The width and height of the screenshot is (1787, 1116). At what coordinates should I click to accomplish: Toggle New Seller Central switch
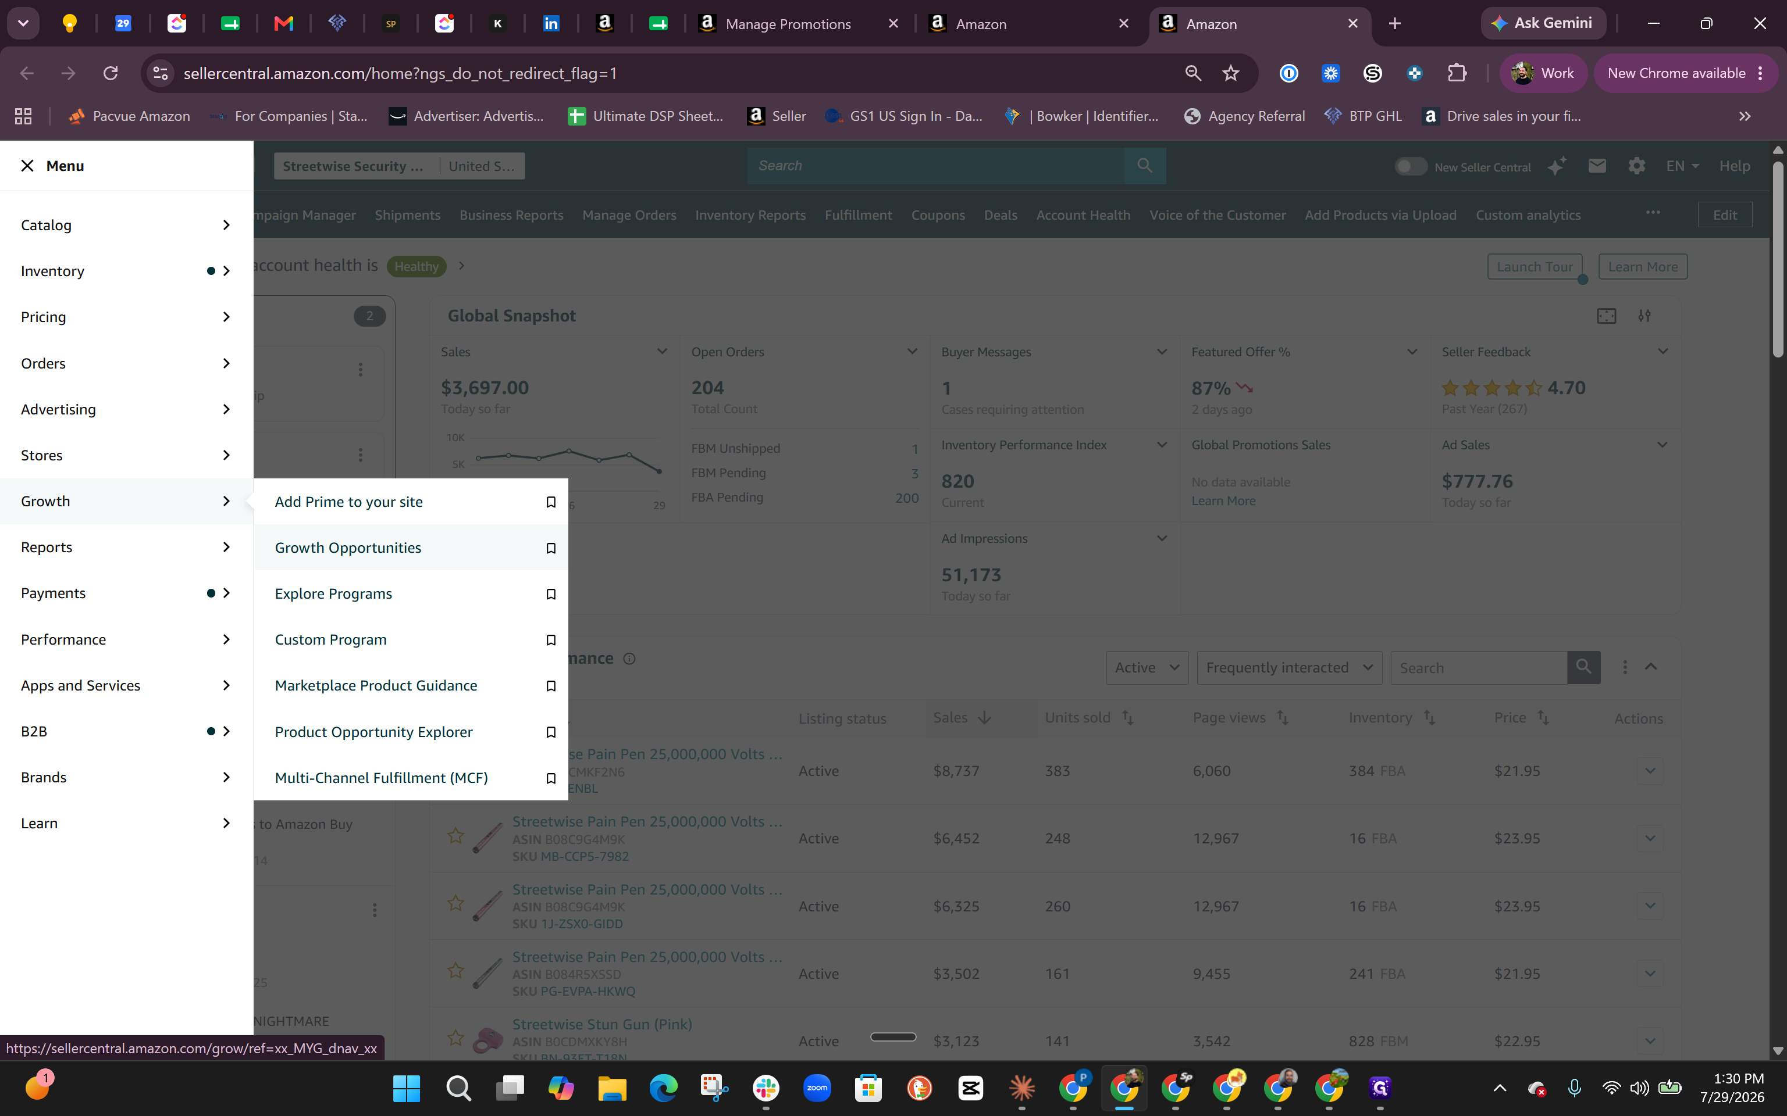point(1409,167)
